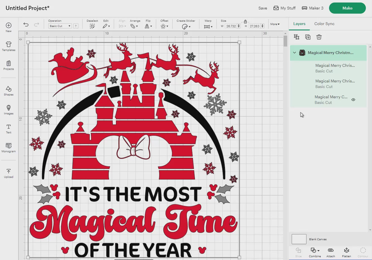Click the bottom-right selection handle
This screenshot has width=372, height=260.
pyautogui.click(x=239, y=257)
